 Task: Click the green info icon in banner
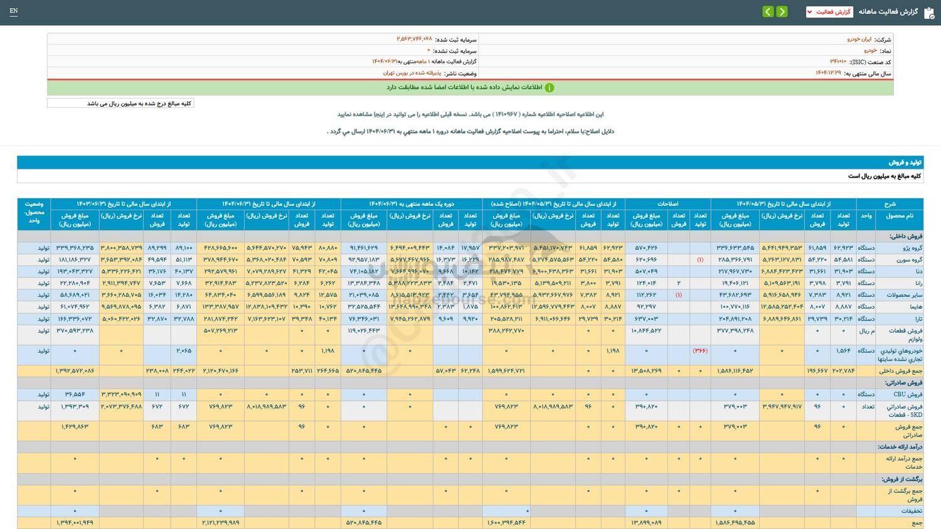(x=549, y=87)
